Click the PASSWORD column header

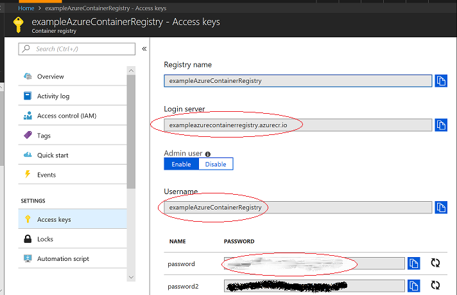(239, 241)
